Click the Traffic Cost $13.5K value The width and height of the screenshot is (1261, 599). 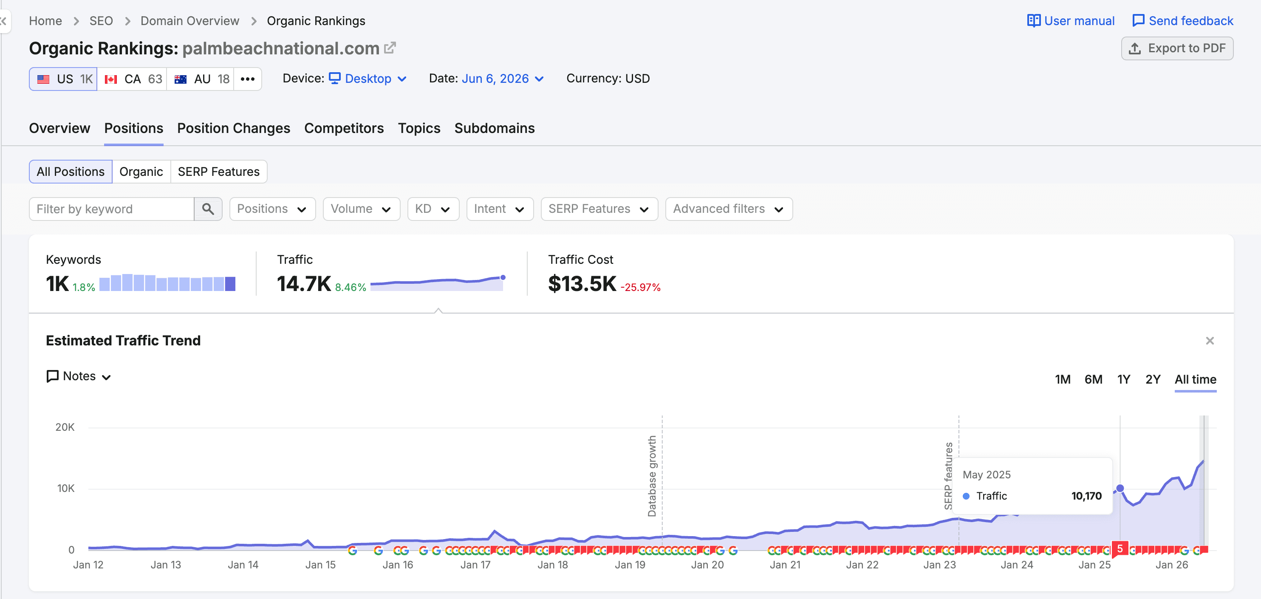(582, 284)
